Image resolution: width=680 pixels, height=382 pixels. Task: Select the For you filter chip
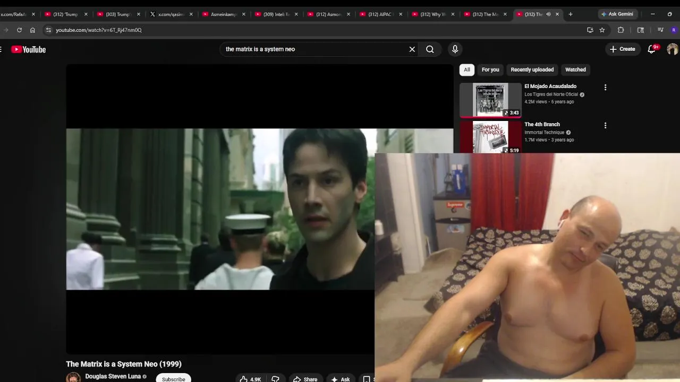pos(490,70)
